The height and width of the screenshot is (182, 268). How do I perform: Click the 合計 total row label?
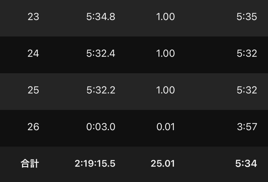(30, 164)
